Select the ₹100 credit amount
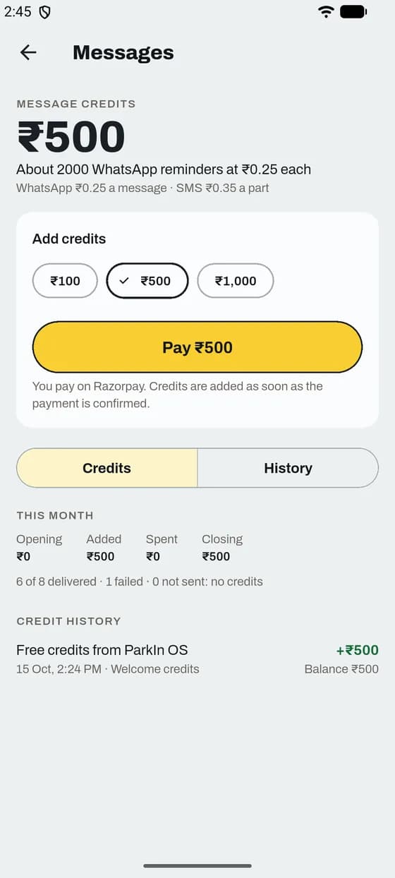395x878 pixels. click(65, 281)
